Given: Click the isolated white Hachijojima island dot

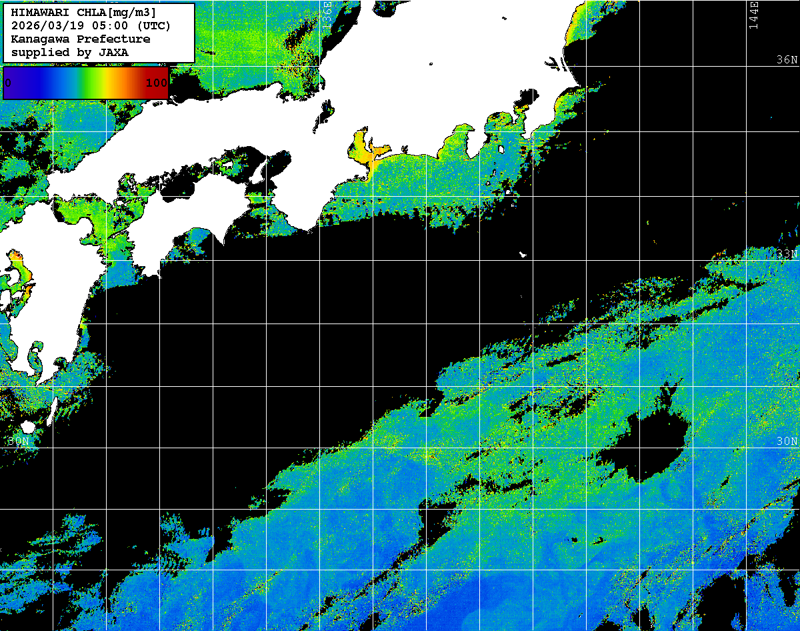Looking at the screenshot, I should tap(523, 254).
